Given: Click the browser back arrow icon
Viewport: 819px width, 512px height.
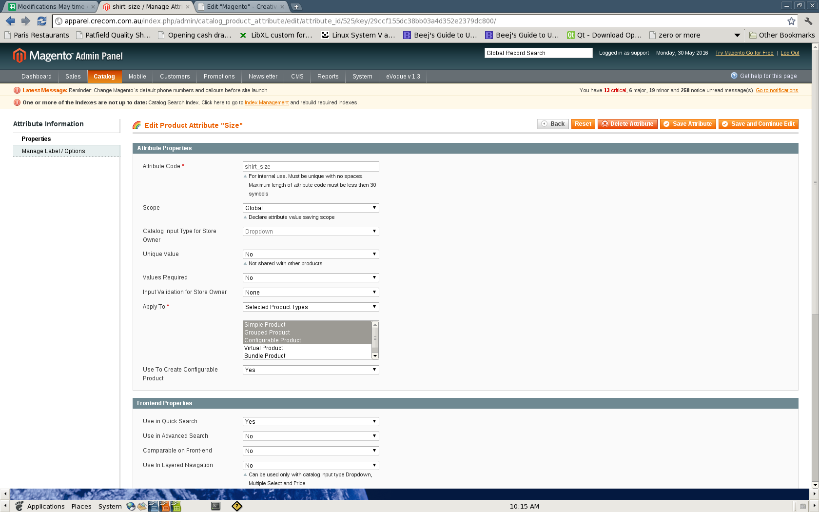Looking at the screenshot, I should click(10, 21).
